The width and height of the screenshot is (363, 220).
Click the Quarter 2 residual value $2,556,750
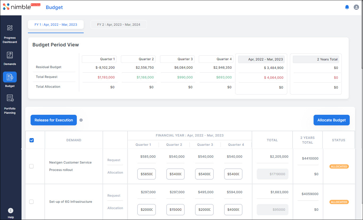pyautogui.click(x=145, y=68)
